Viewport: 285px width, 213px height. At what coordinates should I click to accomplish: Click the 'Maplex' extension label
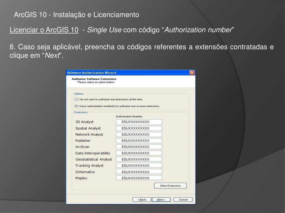coord(81,178)
